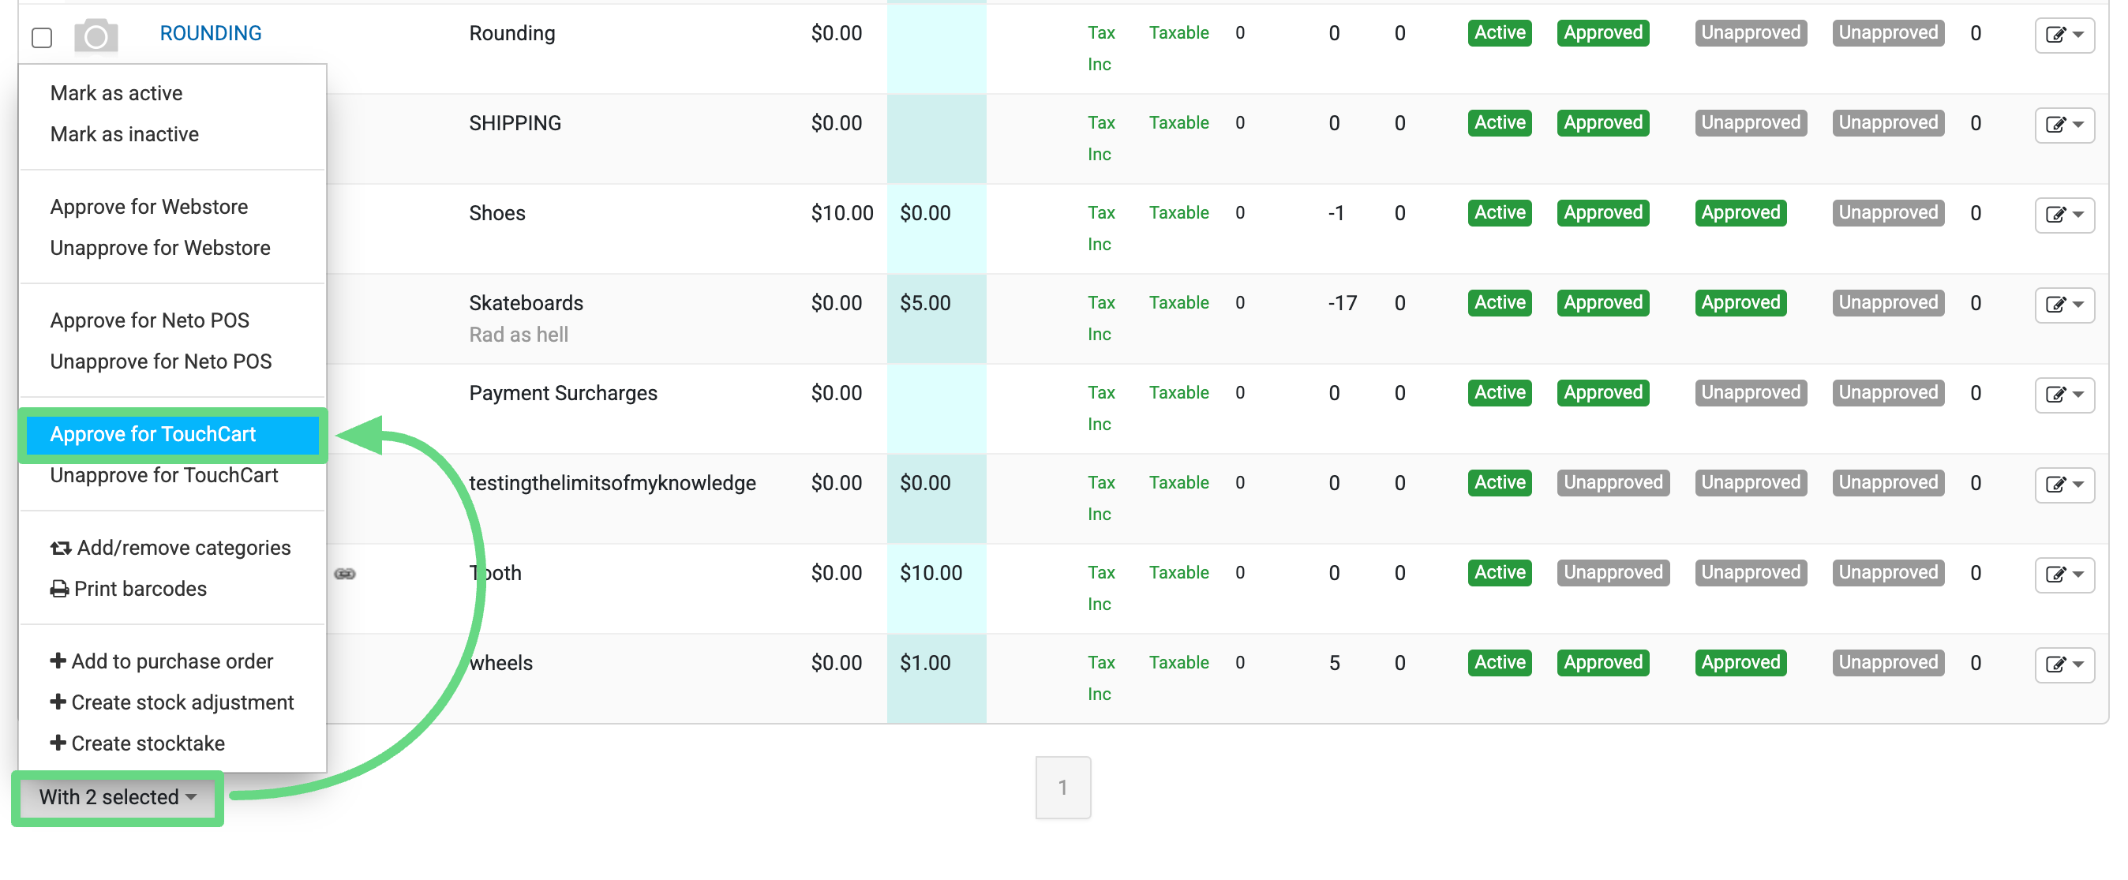Expand the action caret in testingthelimitsofmyknowledge row
Image resolution: width=2128 pixels, height=880 pixels.
2078,485
